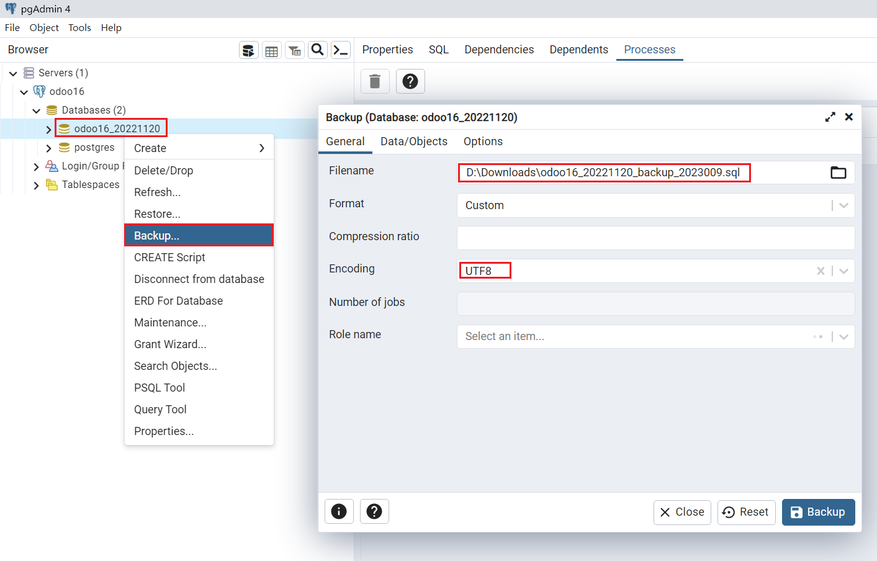The width and height of the screenshot is (877, 561).
Task: Choose Delete/Drop from context menu
Action: pos(199,171)
